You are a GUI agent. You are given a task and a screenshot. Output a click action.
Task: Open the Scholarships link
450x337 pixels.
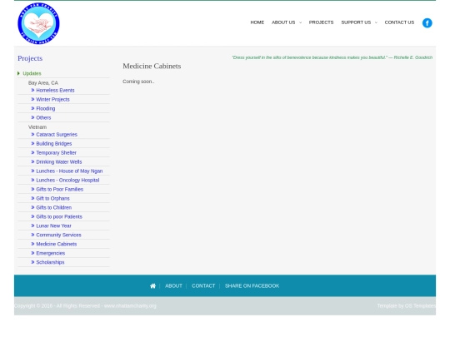pyautogui.click(x=50, y=262)
